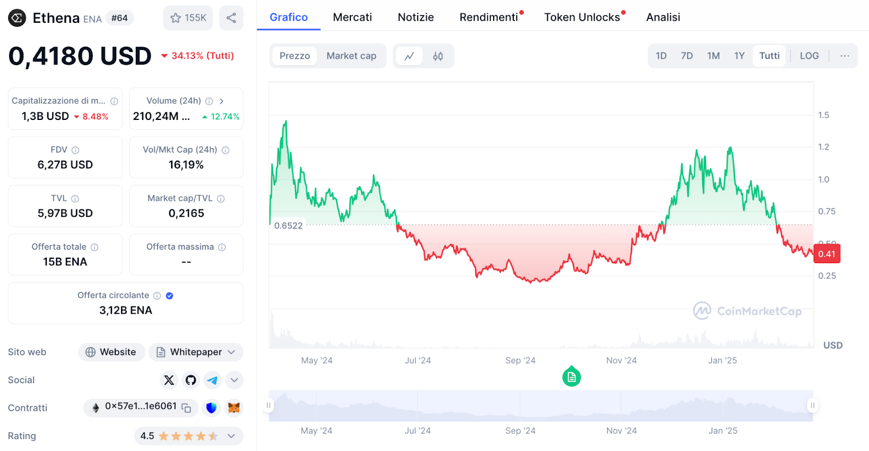869x451 pixels.
Task: Open the GitHub social link
Action: [191, 380]
